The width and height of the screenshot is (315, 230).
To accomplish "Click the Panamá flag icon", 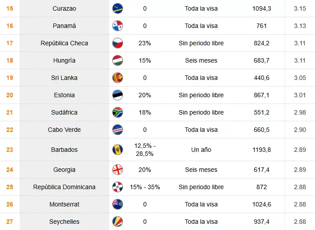I will [x=118, y=26].
